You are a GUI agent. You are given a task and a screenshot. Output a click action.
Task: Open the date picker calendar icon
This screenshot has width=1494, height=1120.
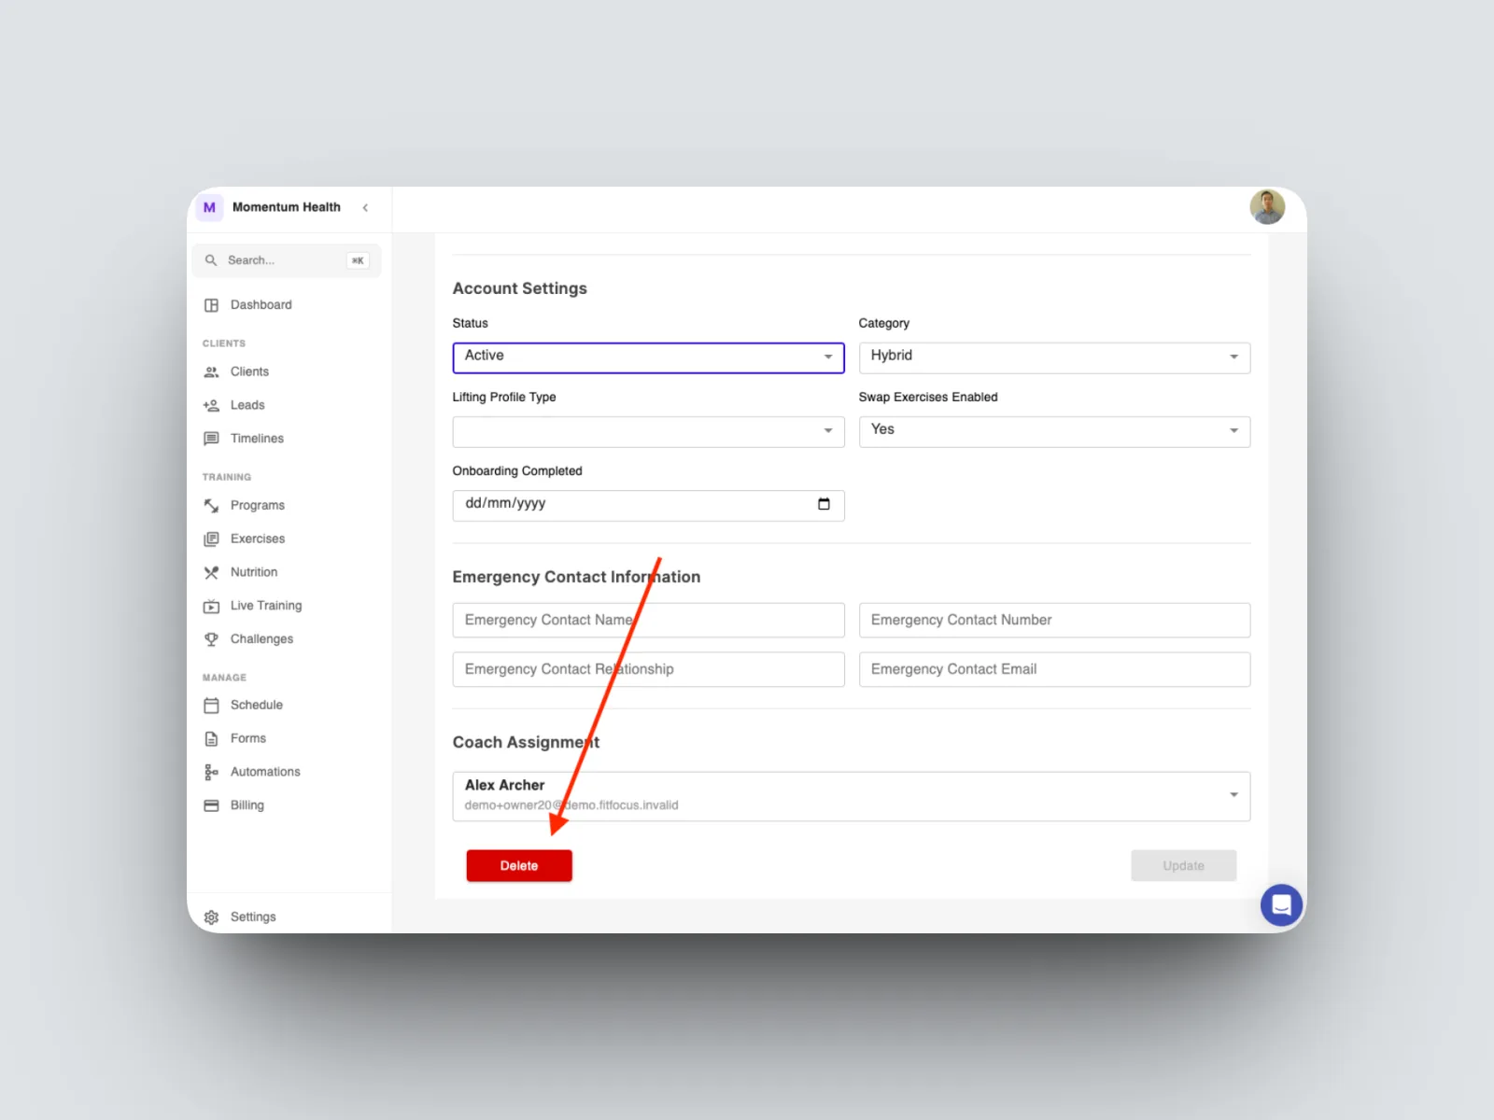(824, 504)
